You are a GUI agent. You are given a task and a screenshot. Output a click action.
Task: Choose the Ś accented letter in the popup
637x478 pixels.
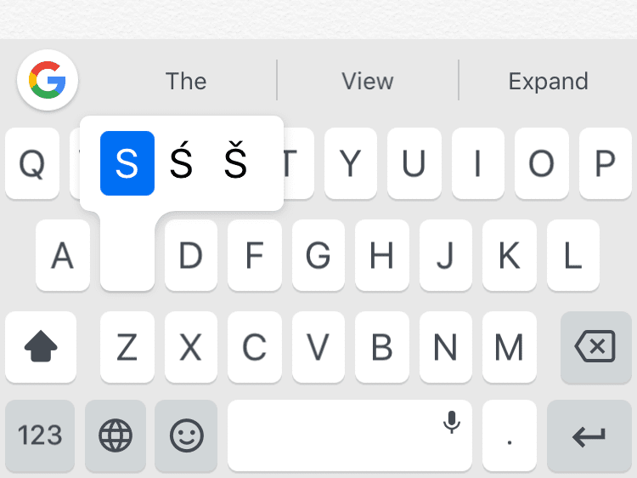[x=181, y=163]
